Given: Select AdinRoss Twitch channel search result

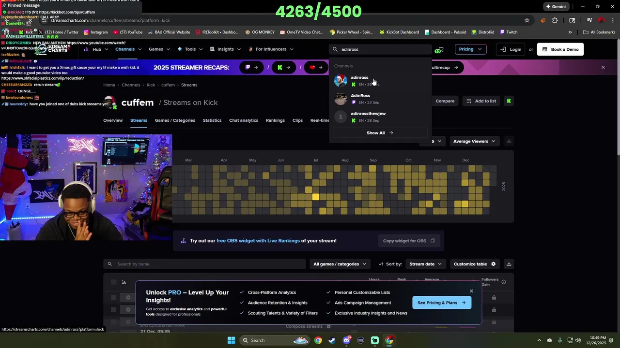Looking at the screenshot, I should (x=380, y=99).
